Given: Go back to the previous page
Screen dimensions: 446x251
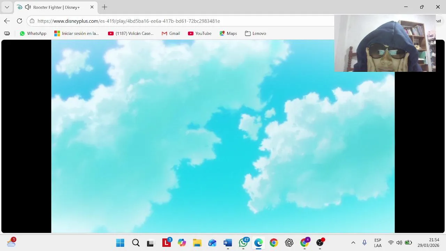Looking at the screenshot, I should point(7,21).
